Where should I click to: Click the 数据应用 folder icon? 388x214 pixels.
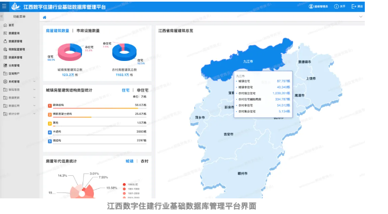(5, 106)
